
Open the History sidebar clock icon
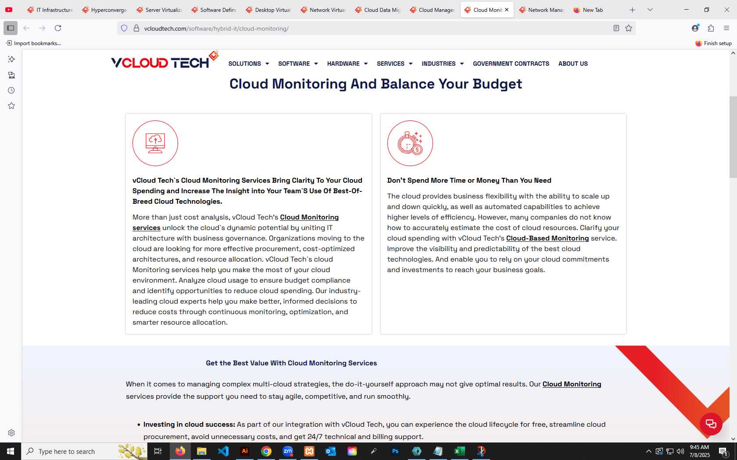pyautogui.click(x=11, y=90)
